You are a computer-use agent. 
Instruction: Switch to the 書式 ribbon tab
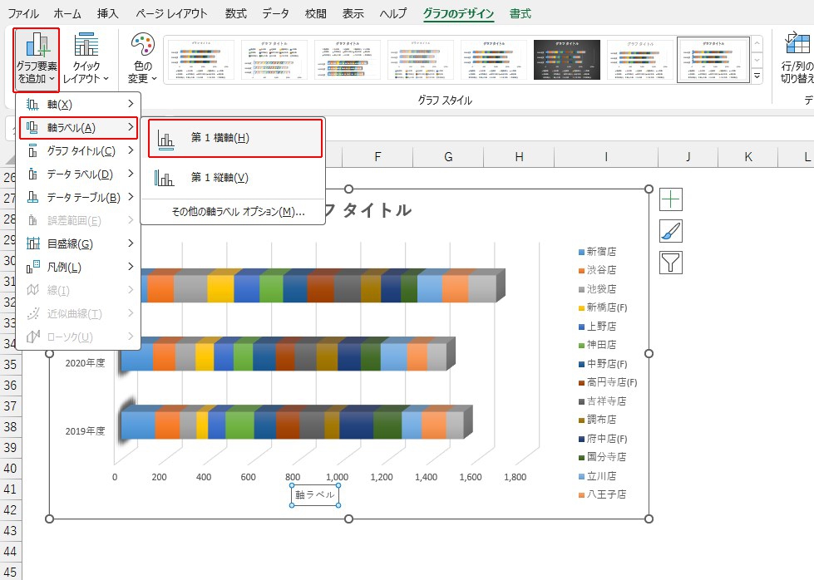point(520,13)
